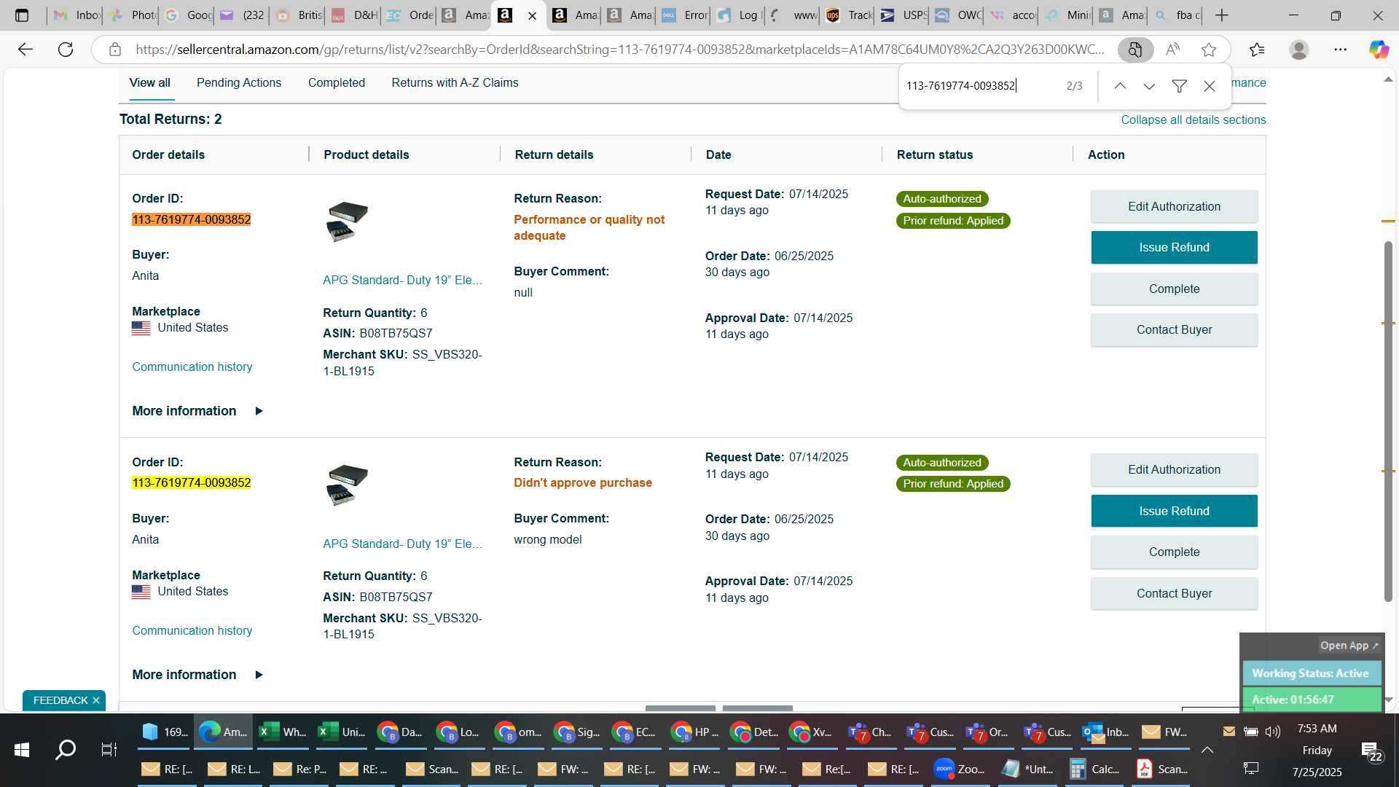The image size is (1399, 787).
Task: Open the FEEDBACK widget
Action: click(x=60, y=700)
